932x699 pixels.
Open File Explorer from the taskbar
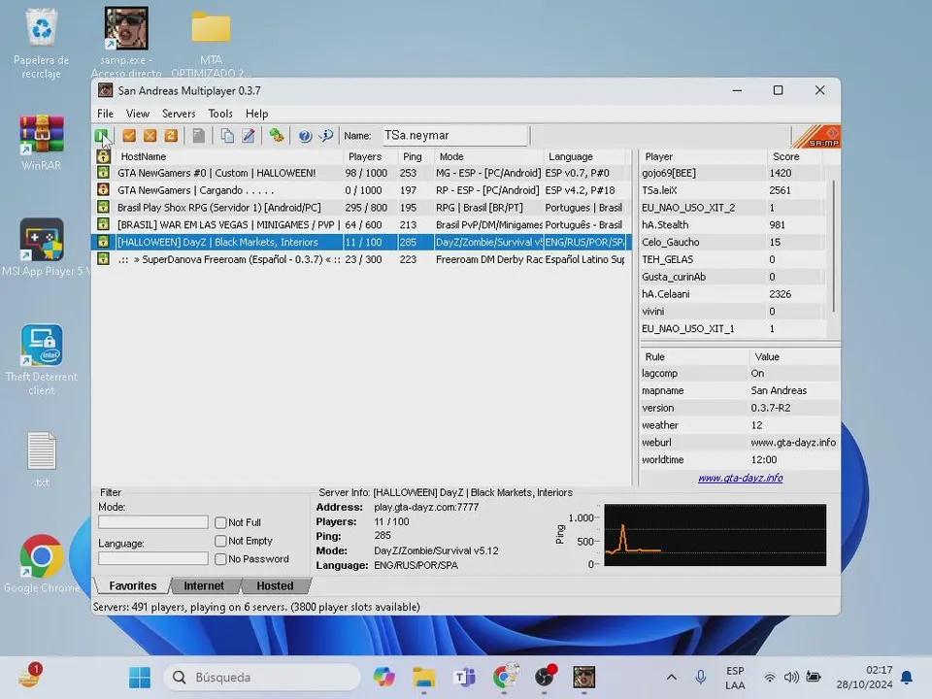pyautogui.click(x=424, y=677)
